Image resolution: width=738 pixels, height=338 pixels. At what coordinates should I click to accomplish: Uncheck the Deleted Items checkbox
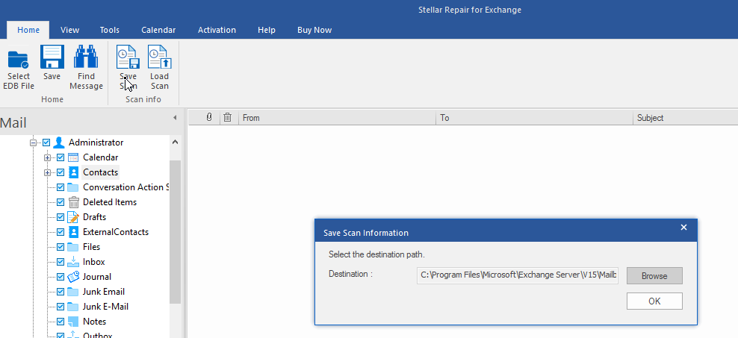point(61,202)
